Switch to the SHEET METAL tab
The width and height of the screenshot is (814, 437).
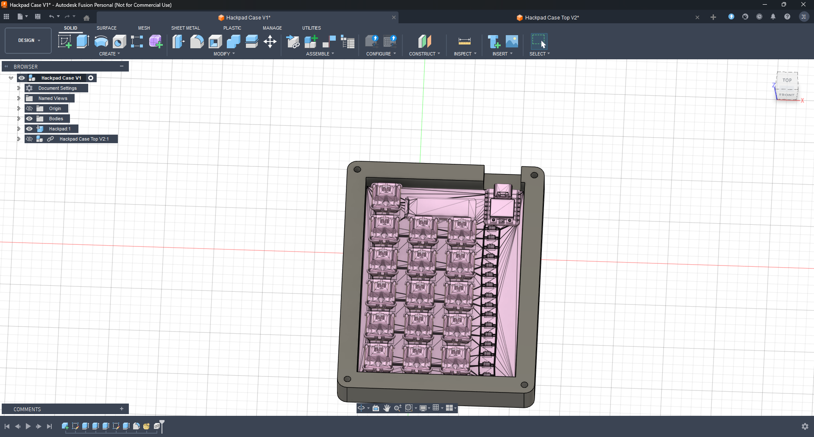pos(185,28)
